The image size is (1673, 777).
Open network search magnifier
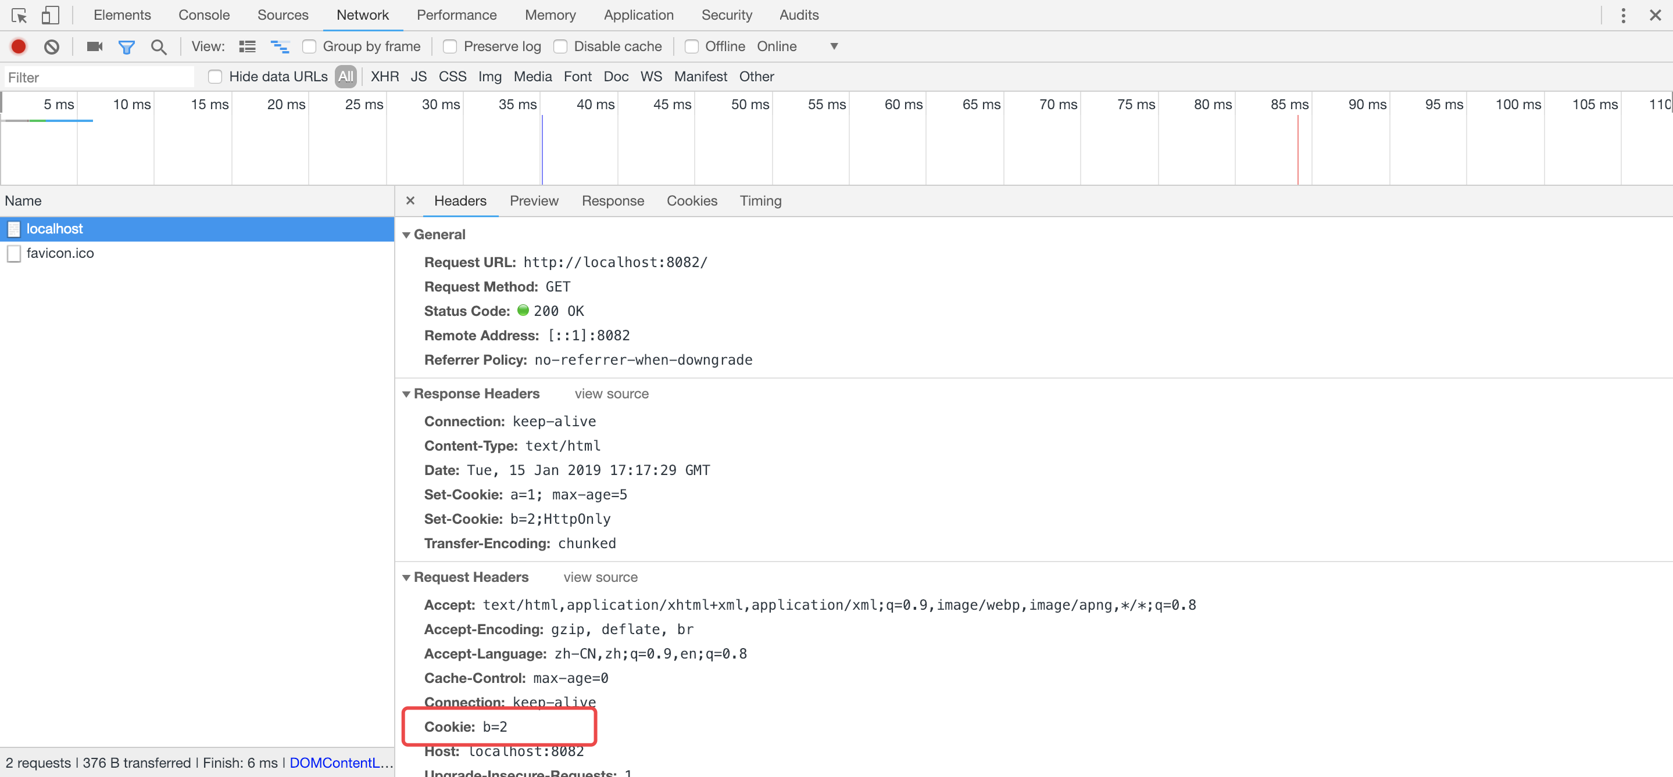(159, 46)
